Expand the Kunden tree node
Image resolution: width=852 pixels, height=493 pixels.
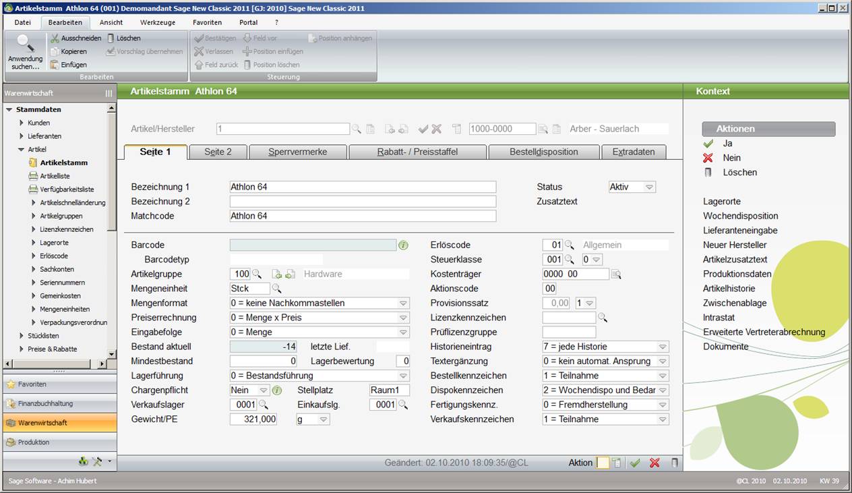(22, 123)
